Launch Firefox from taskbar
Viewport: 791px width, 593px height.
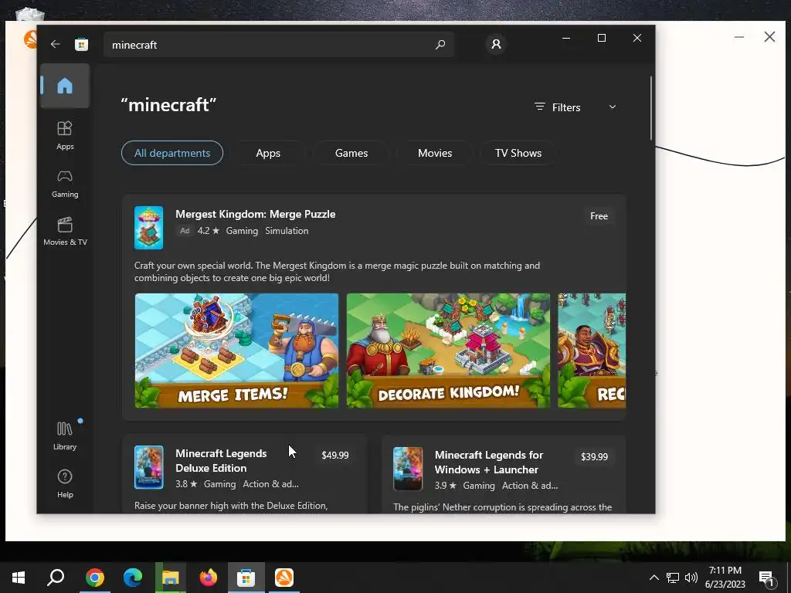(x=209, y=578)
